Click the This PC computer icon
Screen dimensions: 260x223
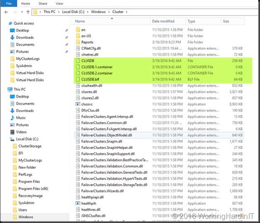10,89
